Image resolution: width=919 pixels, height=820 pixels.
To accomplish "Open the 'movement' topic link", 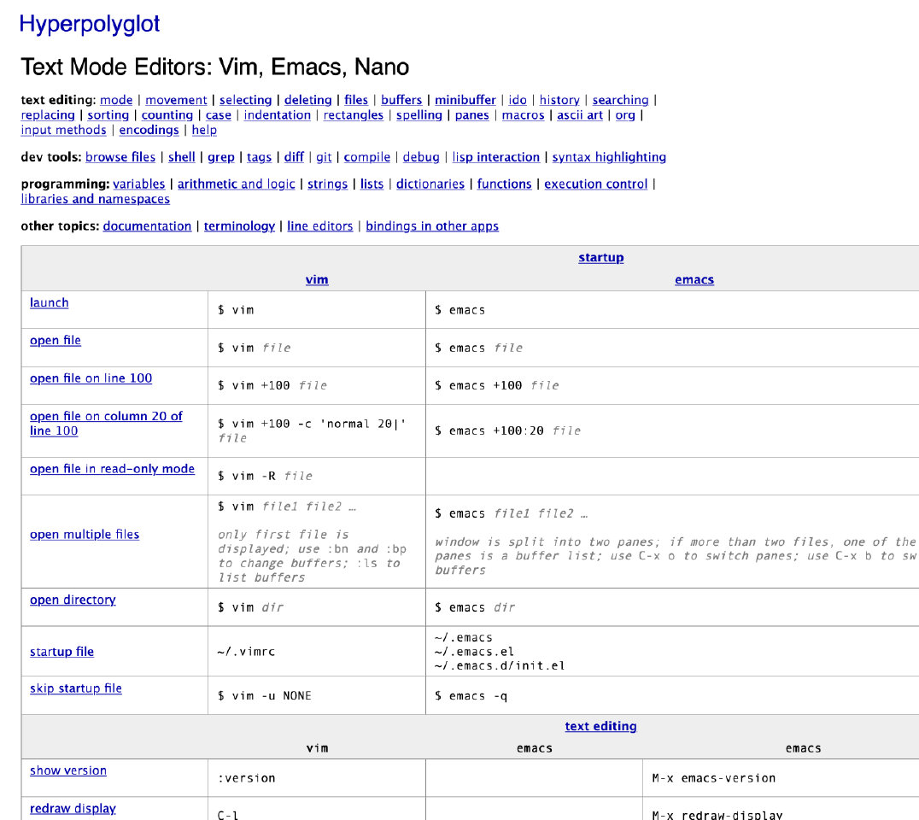I will click(176, 100).
